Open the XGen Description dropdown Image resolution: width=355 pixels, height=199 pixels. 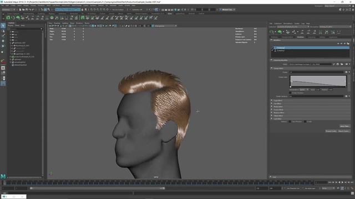tap(335, 27)
